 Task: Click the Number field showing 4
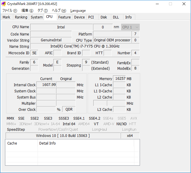(135, 53)
